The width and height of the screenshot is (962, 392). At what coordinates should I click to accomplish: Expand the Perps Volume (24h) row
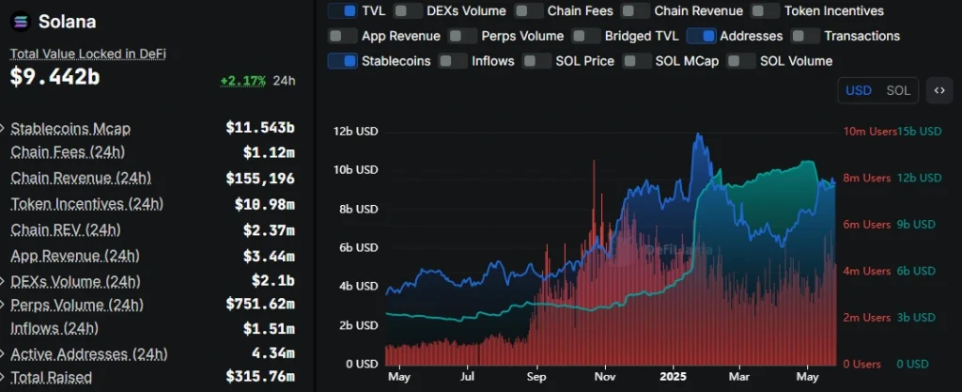[147, 305]
